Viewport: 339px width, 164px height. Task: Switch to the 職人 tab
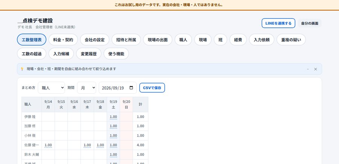183,40
